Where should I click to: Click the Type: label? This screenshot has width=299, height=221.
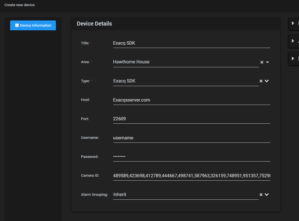tap(85, 81)
